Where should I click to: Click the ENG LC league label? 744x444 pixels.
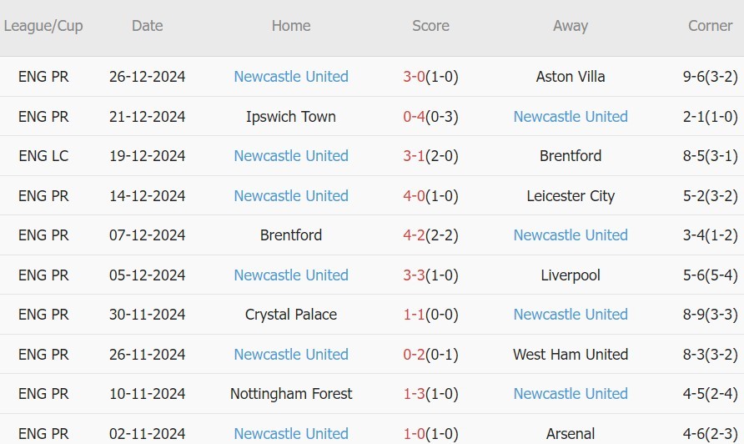(43, 156)
